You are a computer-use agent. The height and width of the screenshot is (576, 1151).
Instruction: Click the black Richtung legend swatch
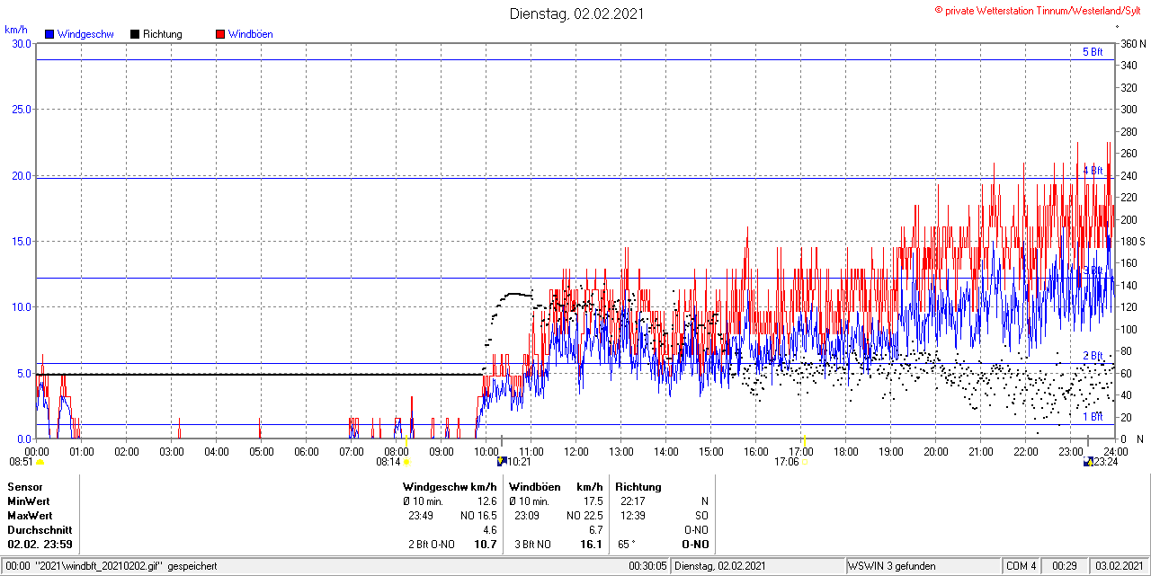point(135,34)
